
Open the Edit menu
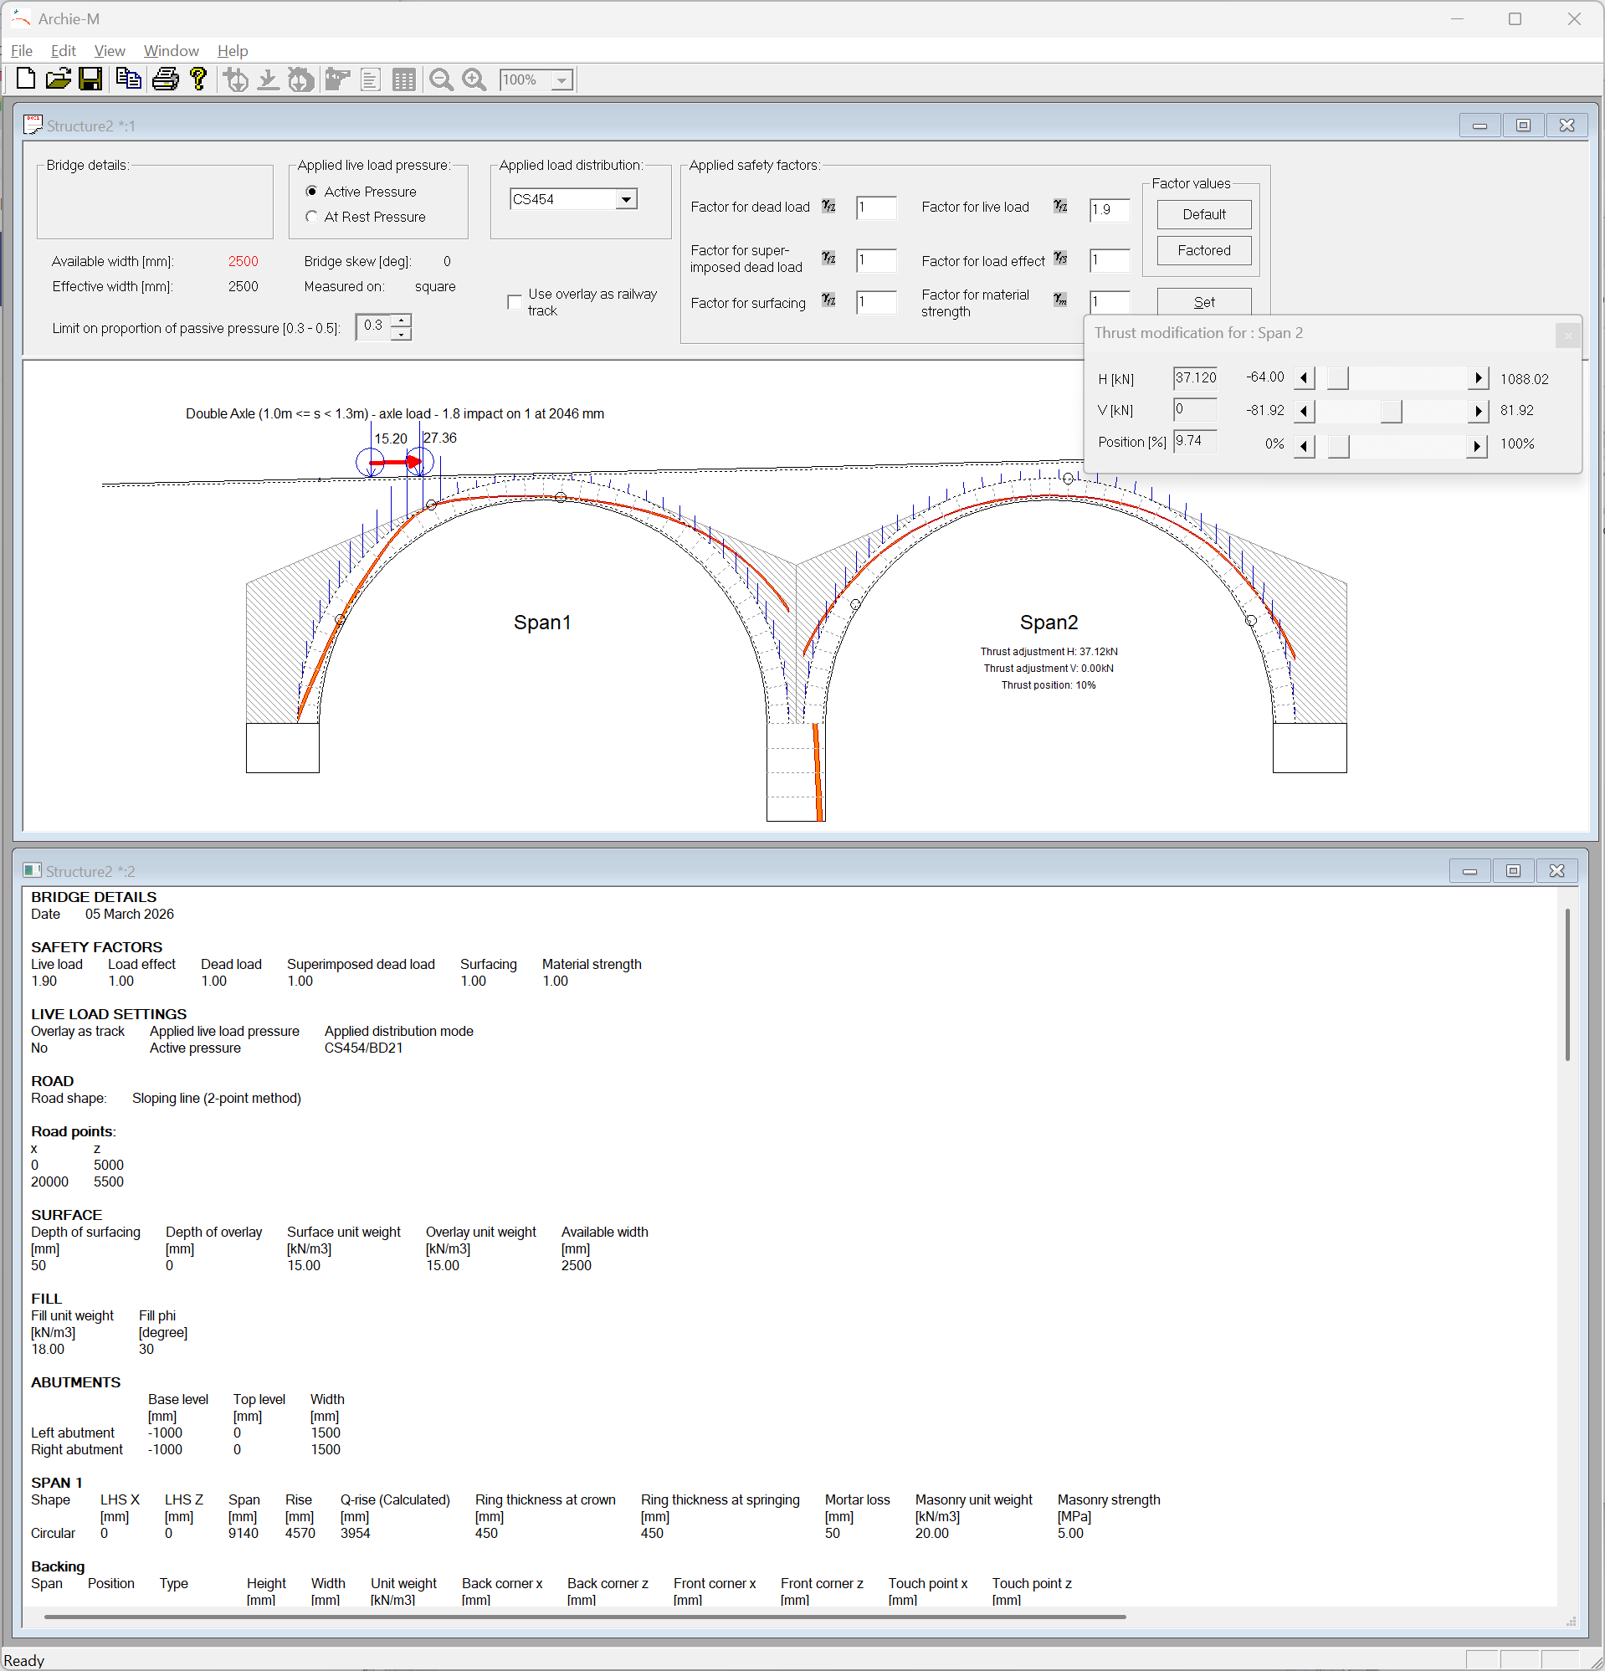click(x=63, y=51)
